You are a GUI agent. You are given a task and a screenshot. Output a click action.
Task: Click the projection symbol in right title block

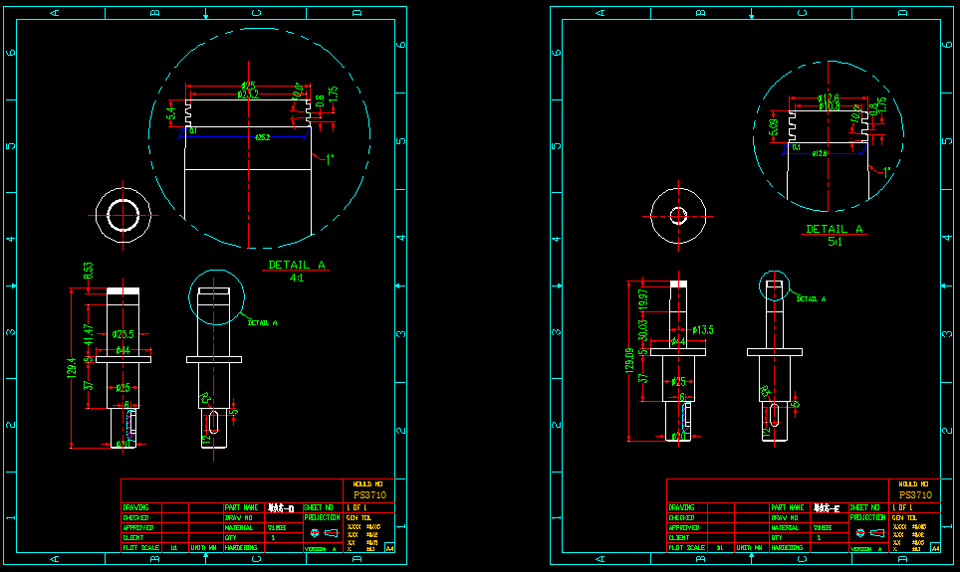868,533
